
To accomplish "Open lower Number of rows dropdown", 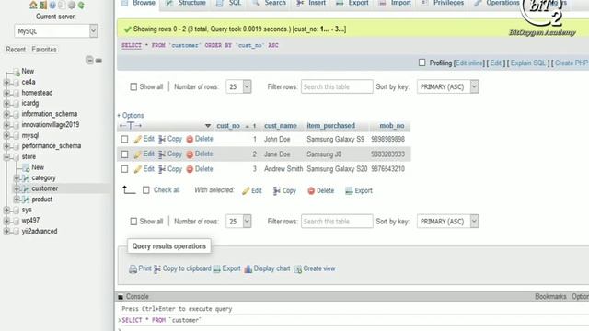I will click(238, 222).
